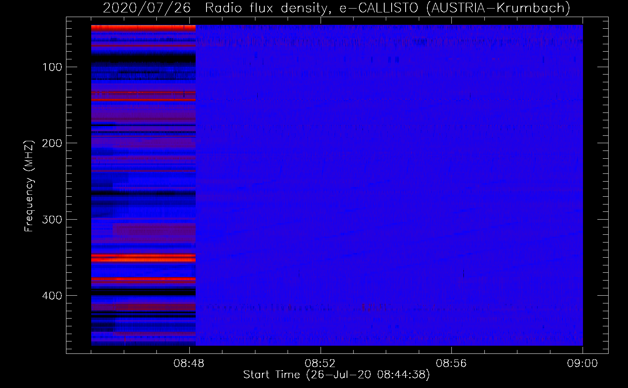Screen dimensions: 628x388
Task: Click the '09:00' time tick label
Action: (582, 364)
